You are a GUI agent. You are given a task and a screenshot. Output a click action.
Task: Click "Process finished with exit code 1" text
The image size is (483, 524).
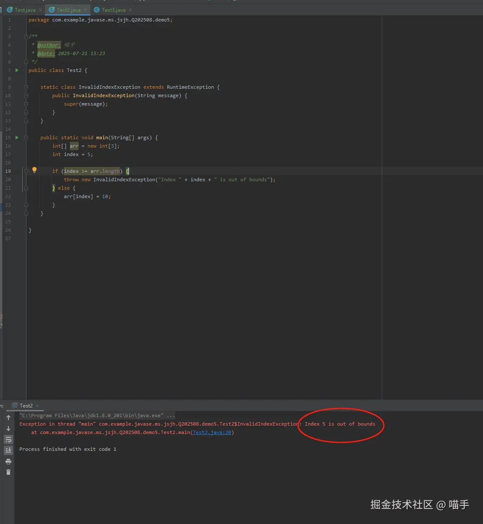click(x=68, y=449)
